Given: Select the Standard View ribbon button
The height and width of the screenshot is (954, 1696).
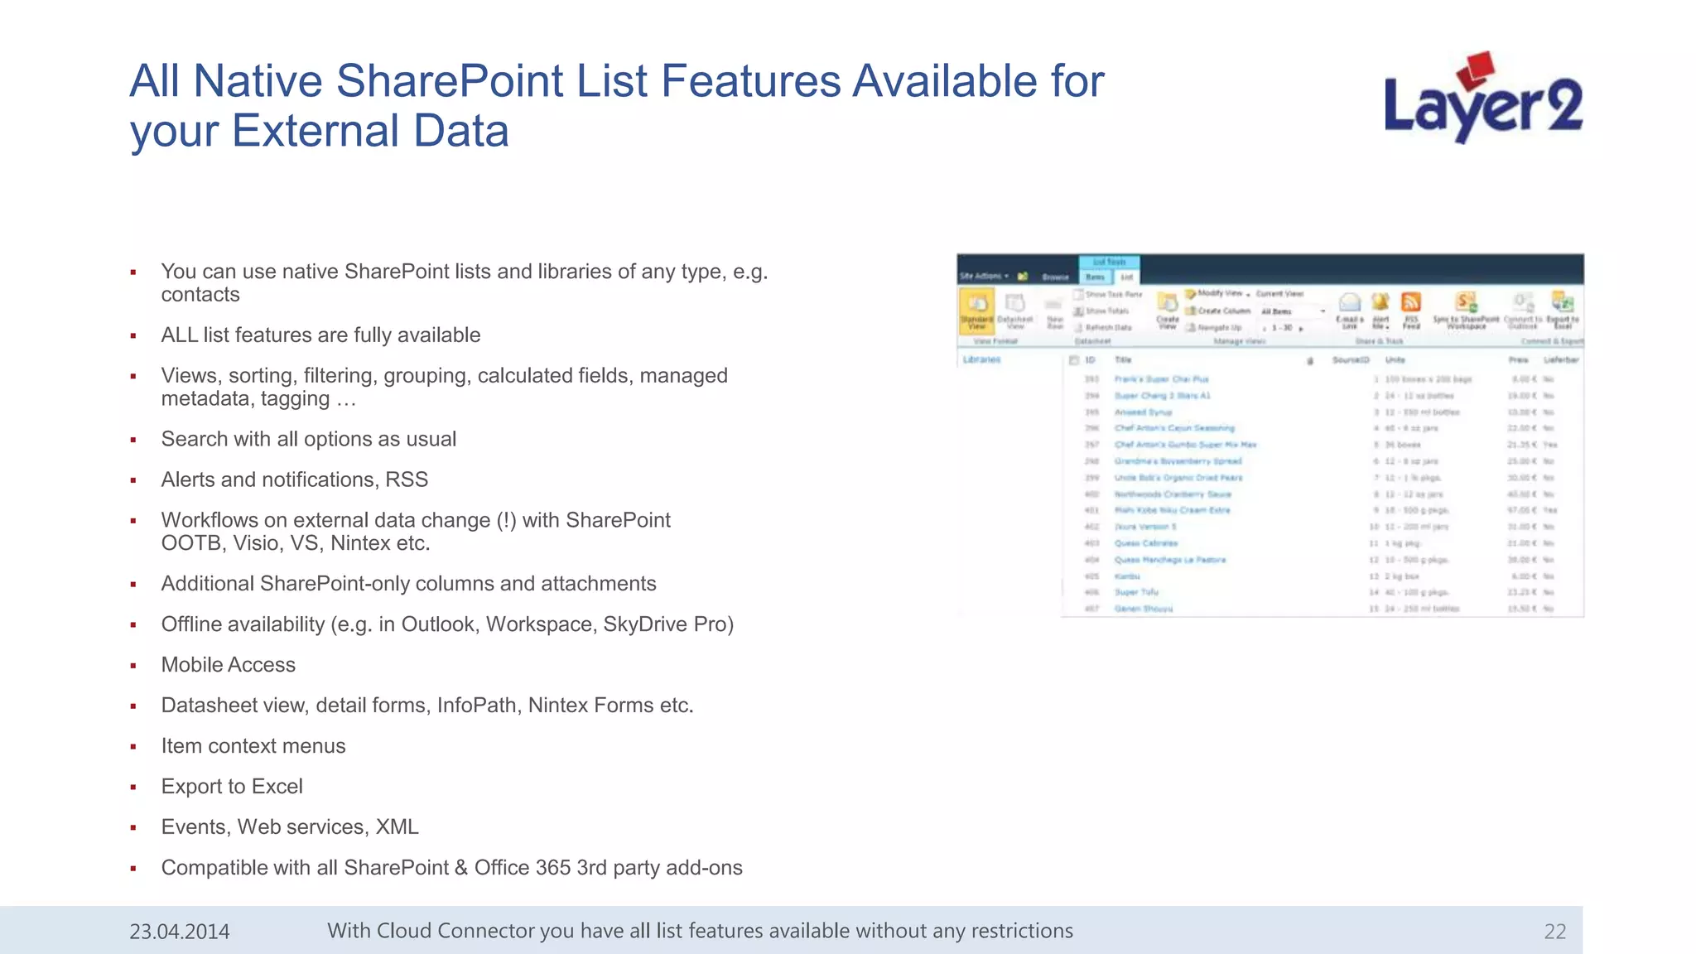Looking at the screenshot, I should click(x=977, y=311).
